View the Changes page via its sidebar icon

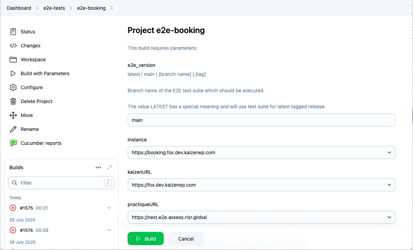tap(13, 46)
